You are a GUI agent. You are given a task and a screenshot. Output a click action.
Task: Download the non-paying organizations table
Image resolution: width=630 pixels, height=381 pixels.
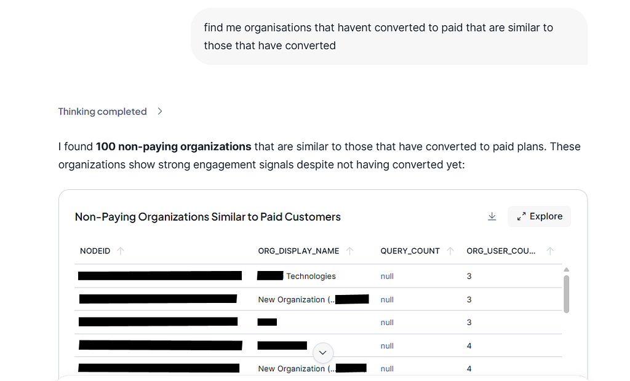[492, 216]
